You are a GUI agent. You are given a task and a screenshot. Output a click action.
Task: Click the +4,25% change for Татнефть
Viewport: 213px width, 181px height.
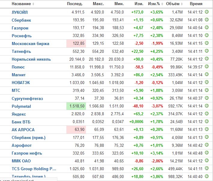point(157,51)
